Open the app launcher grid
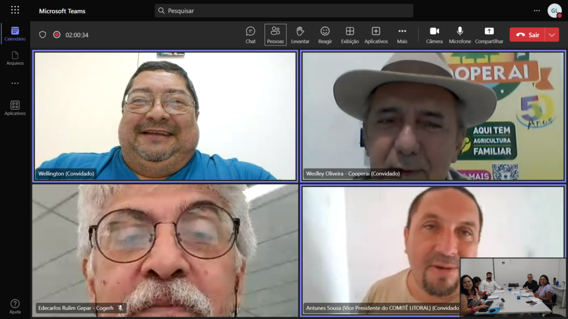The width and height of the screenshot is (568, 319). [15, 10]
